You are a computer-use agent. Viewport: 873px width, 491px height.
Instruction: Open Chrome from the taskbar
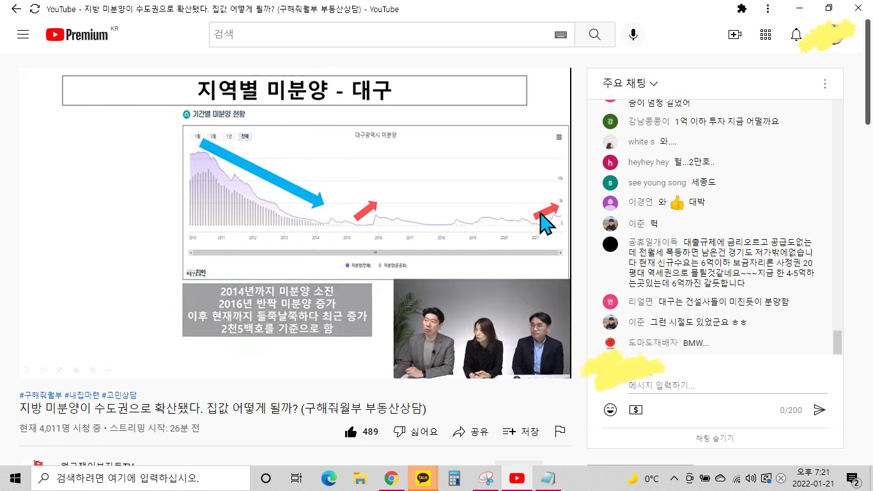pos(392,478)
